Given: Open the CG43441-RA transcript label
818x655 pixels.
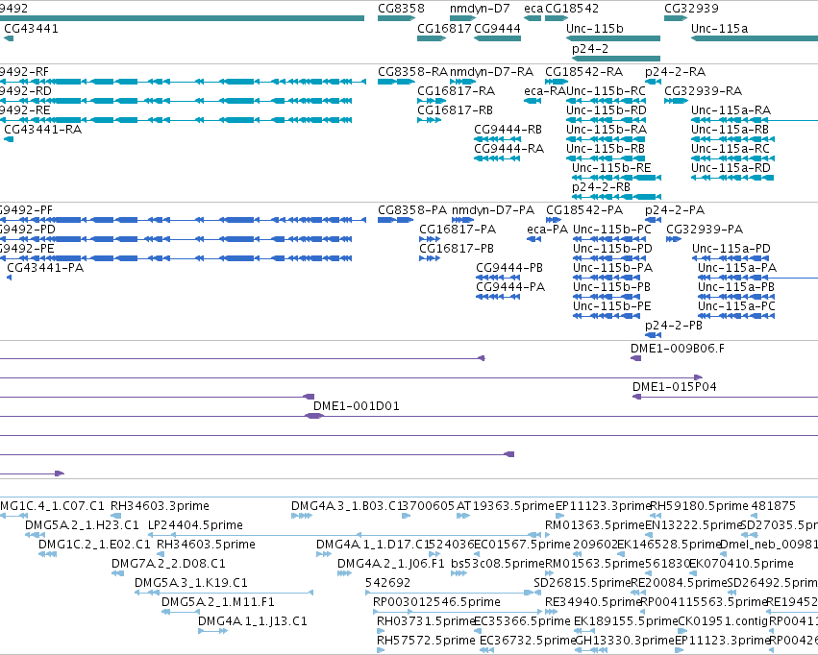Looking at the screenshot, I should (43, 130).
